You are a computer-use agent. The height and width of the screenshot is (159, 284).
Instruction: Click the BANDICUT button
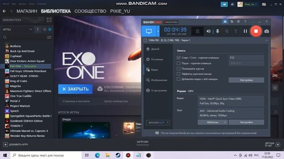[x=158, y=123]
